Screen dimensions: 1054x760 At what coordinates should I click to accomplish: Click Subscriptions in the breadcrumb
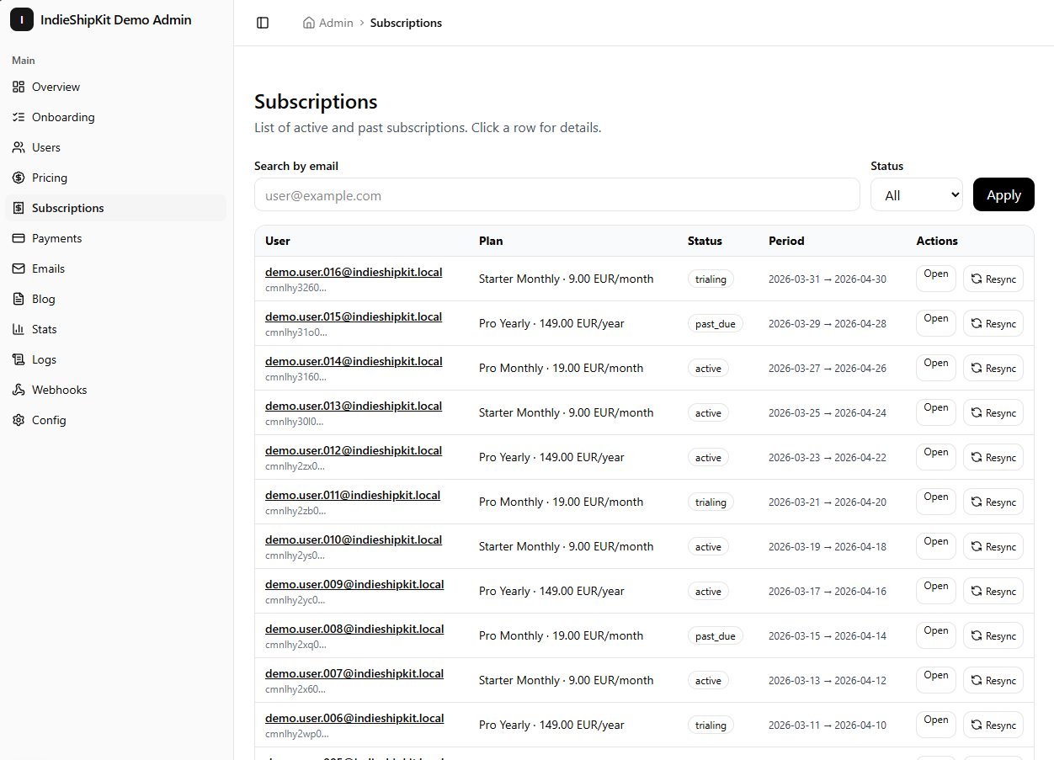pyautogui.click(x=406, y=23)
